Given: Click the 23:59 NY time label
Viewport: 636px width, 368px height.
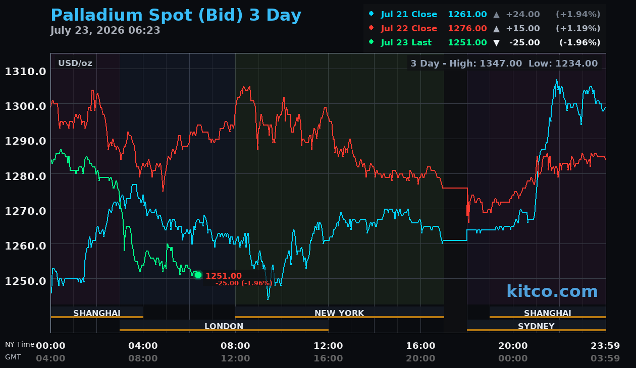Looking at the screenshot, I should point(605,346).
